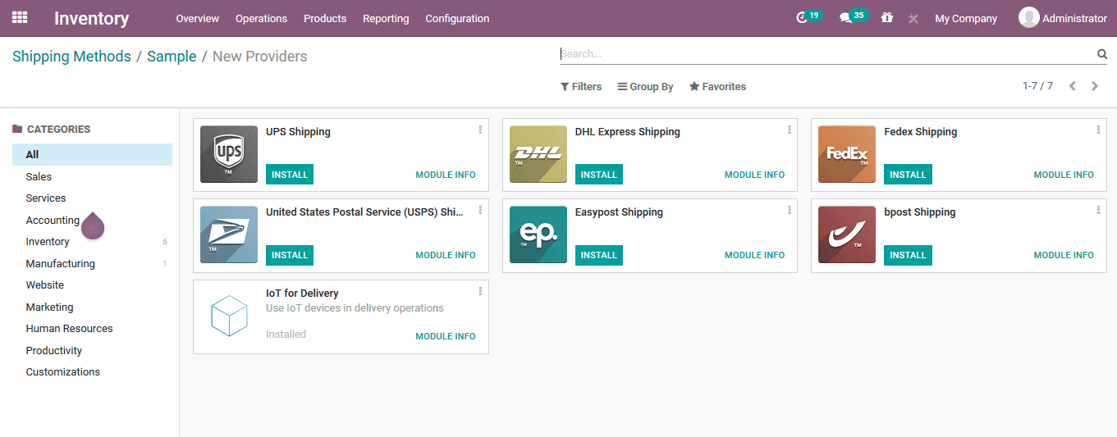Click in the Search input field
The image size is (1117, 437).
pos(827,54)
